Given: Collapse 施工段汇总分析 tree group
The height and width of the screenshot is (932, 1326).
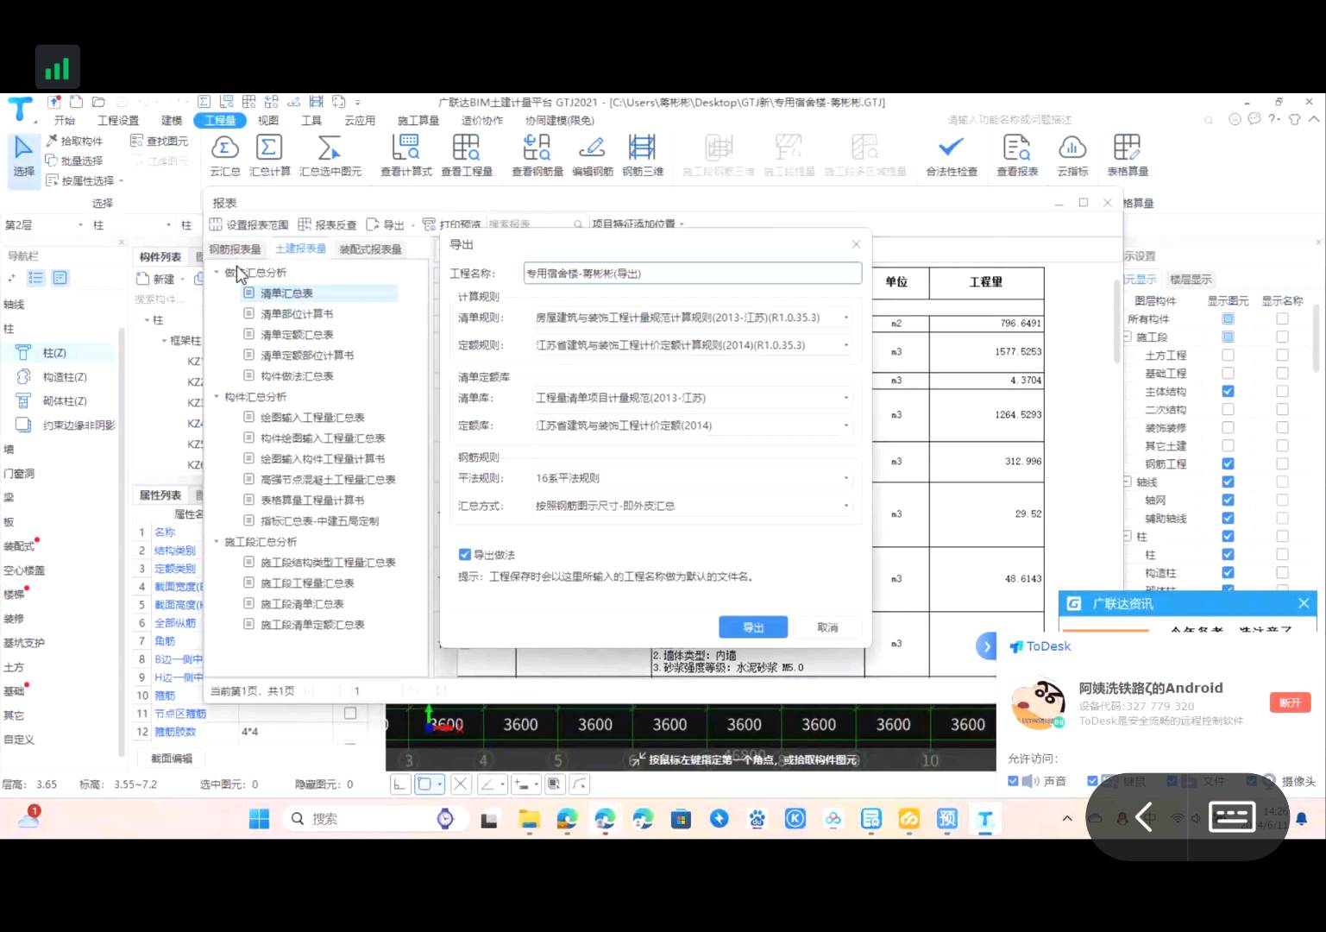Looking at the screenshot, I should (x=217, y=542).
